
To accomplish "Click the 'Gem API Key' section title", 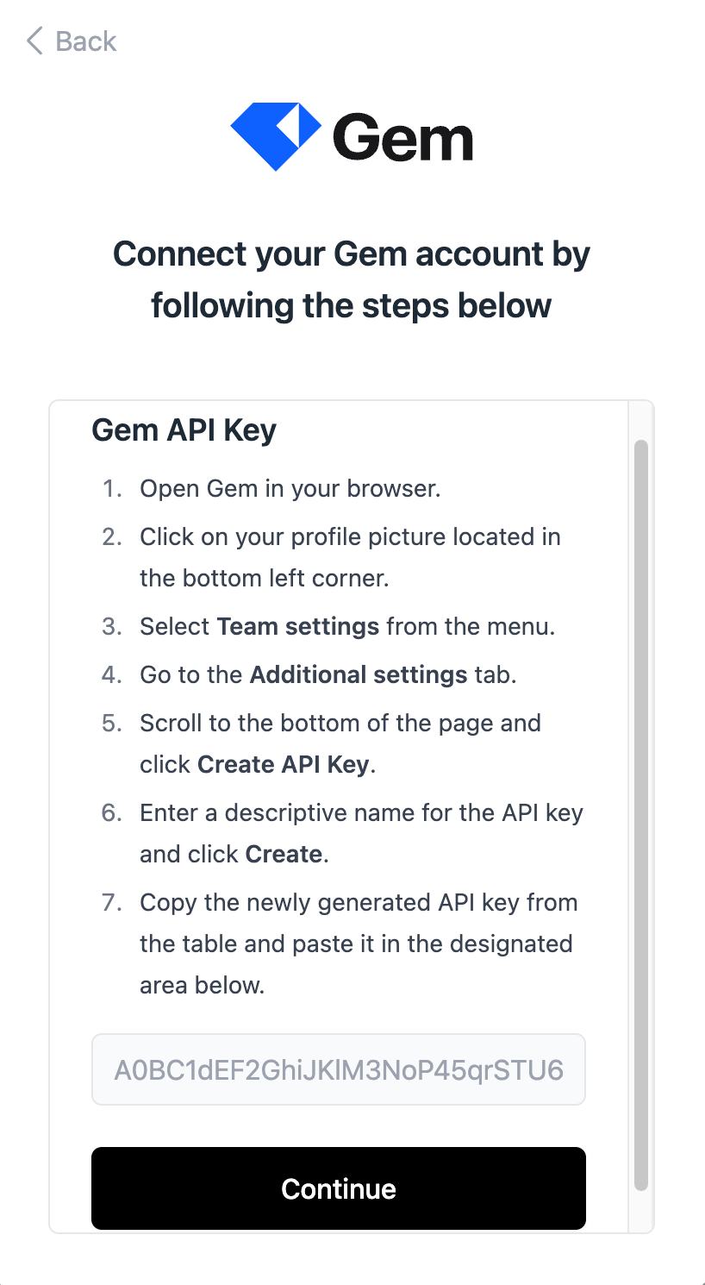I will click(x=184, y=429).
